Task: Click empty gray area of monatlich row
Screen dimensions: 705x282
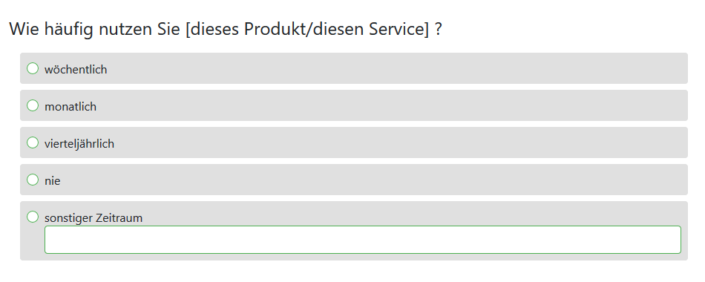Action: pos(391,105)
